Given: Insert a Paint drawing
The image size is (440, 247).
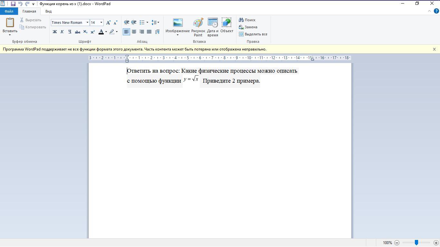Looking at the screenshot, I should tap(198, 27).
